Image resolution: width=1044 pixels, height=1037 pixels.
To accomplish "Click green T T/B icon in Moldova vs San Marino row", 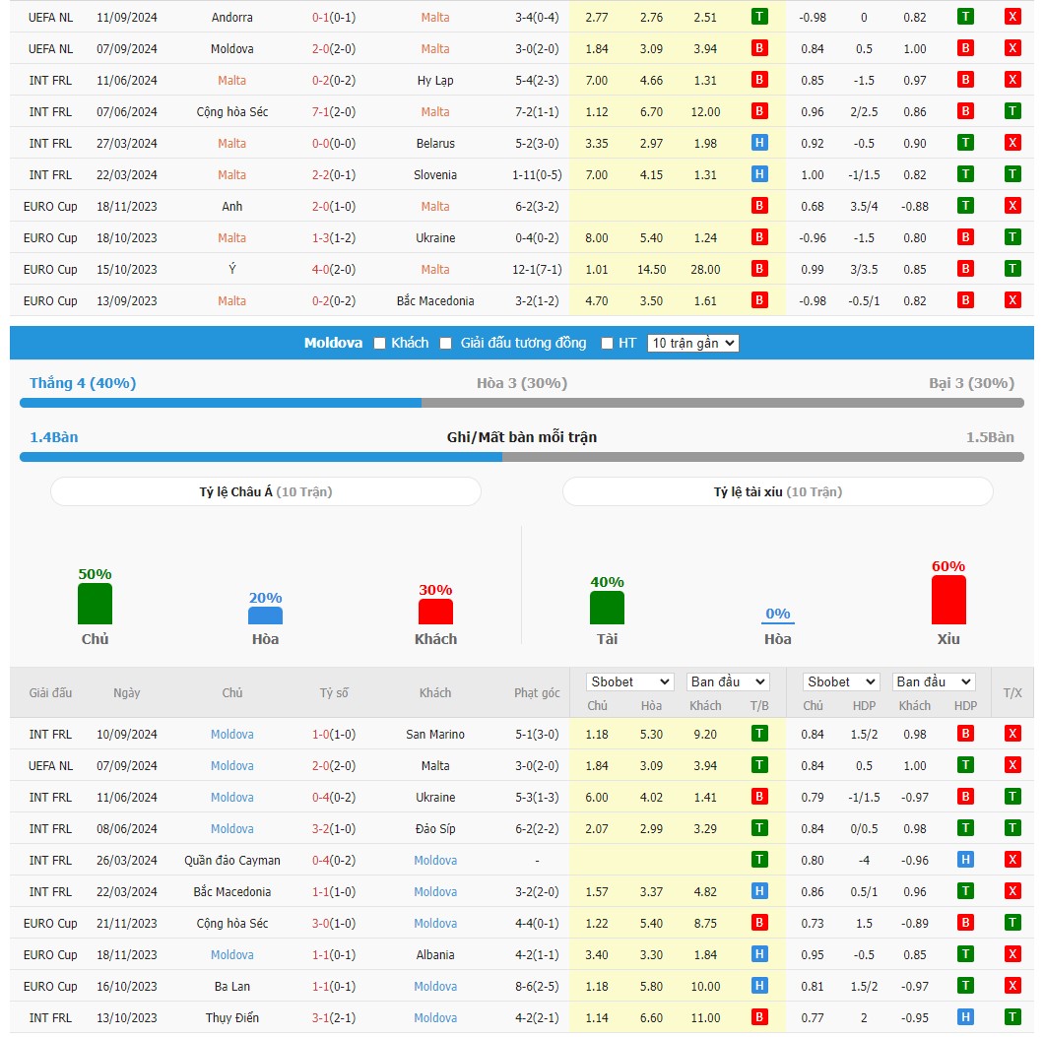I will tap(759, 734).
